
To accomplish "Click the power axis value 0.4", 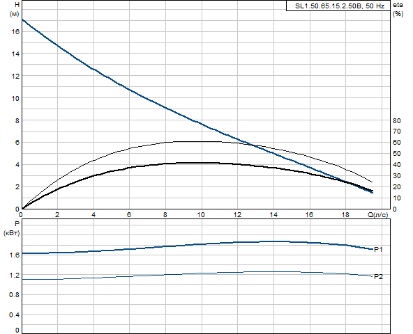I will (14, 315).
